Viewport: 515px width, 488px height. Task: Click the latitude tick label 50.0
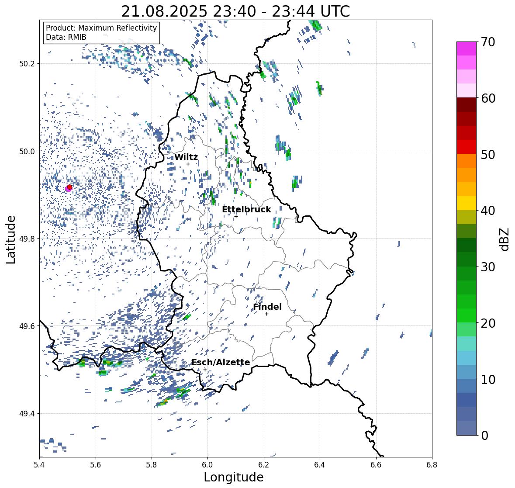tap(27, 152)
